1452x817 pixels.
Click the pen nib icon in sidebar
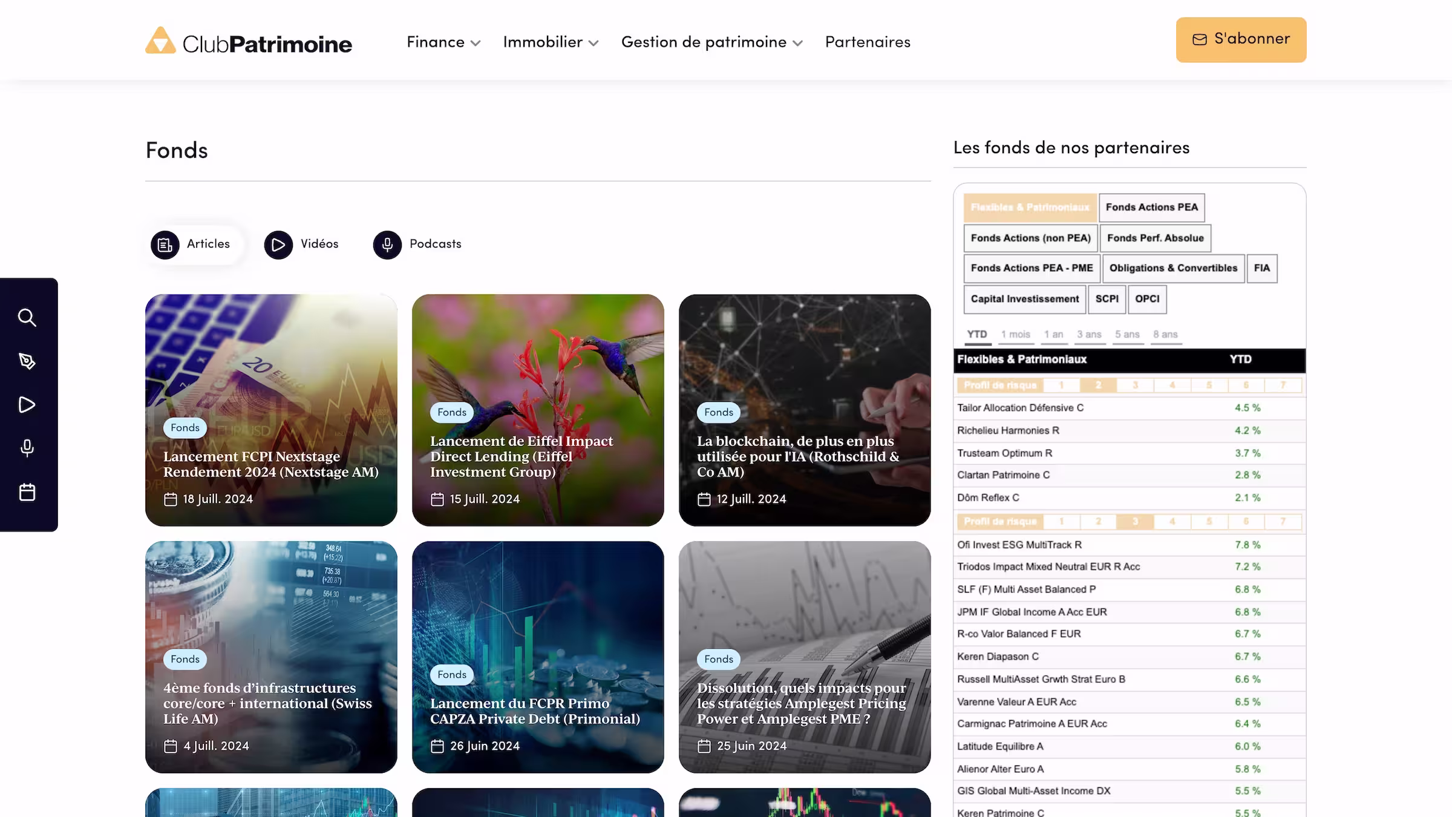(27, 361)
